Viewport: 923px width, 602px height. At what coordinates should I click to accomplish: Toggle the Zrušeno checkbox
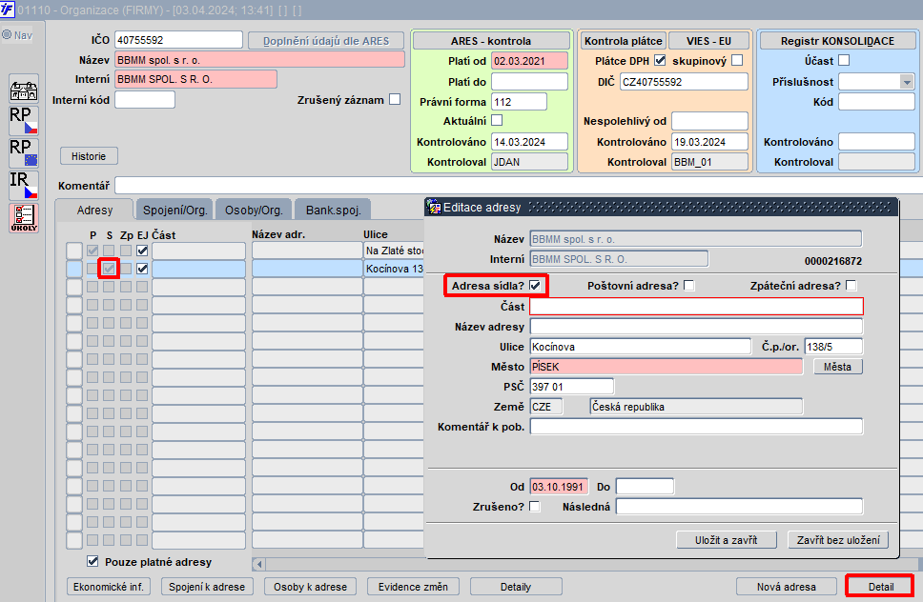[535, 506]
